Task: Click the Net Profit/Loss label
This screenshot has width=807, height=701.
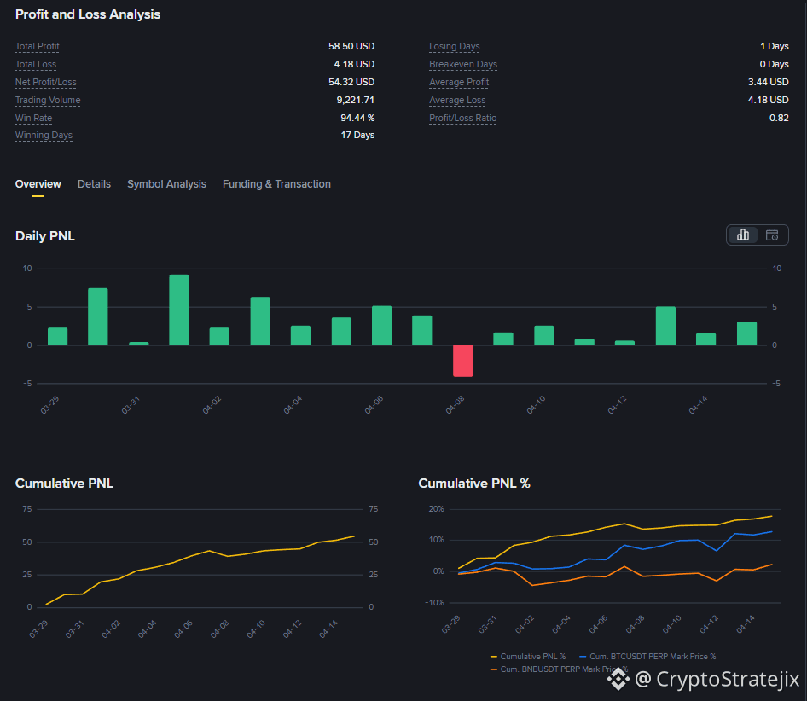Action: click(x=45, y=83)
